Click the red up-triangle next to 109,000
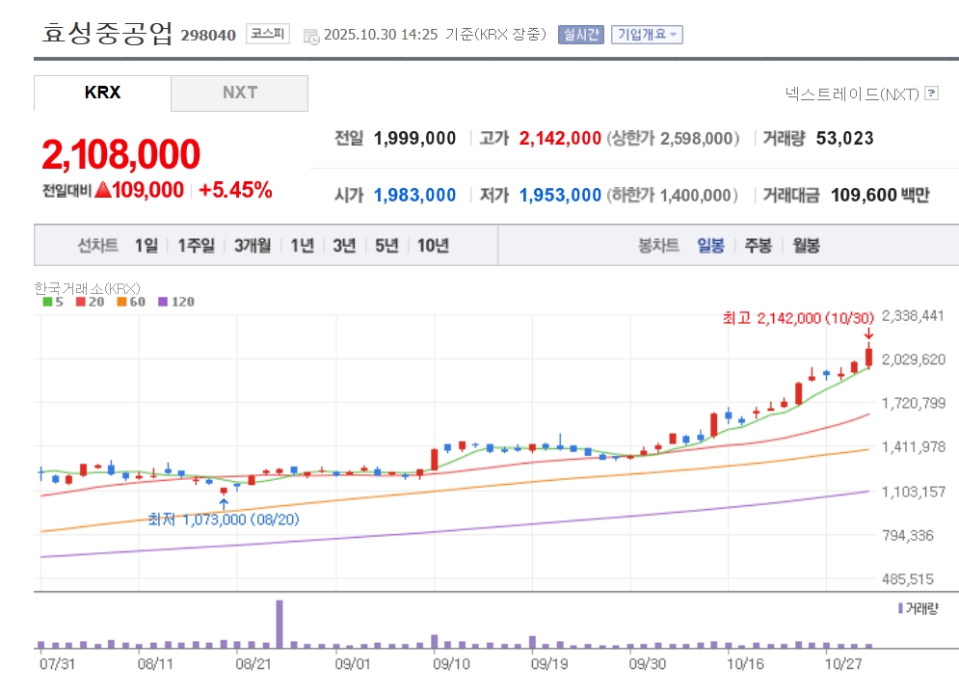The height and width of the screenshot is (695, 959). 103,190
